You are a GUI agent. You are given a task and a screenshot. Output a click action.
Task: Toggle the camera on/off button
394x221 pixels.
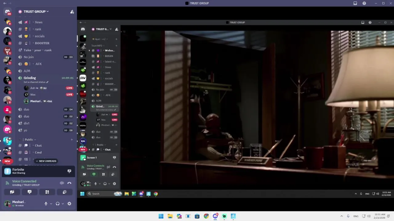(12, 192)
